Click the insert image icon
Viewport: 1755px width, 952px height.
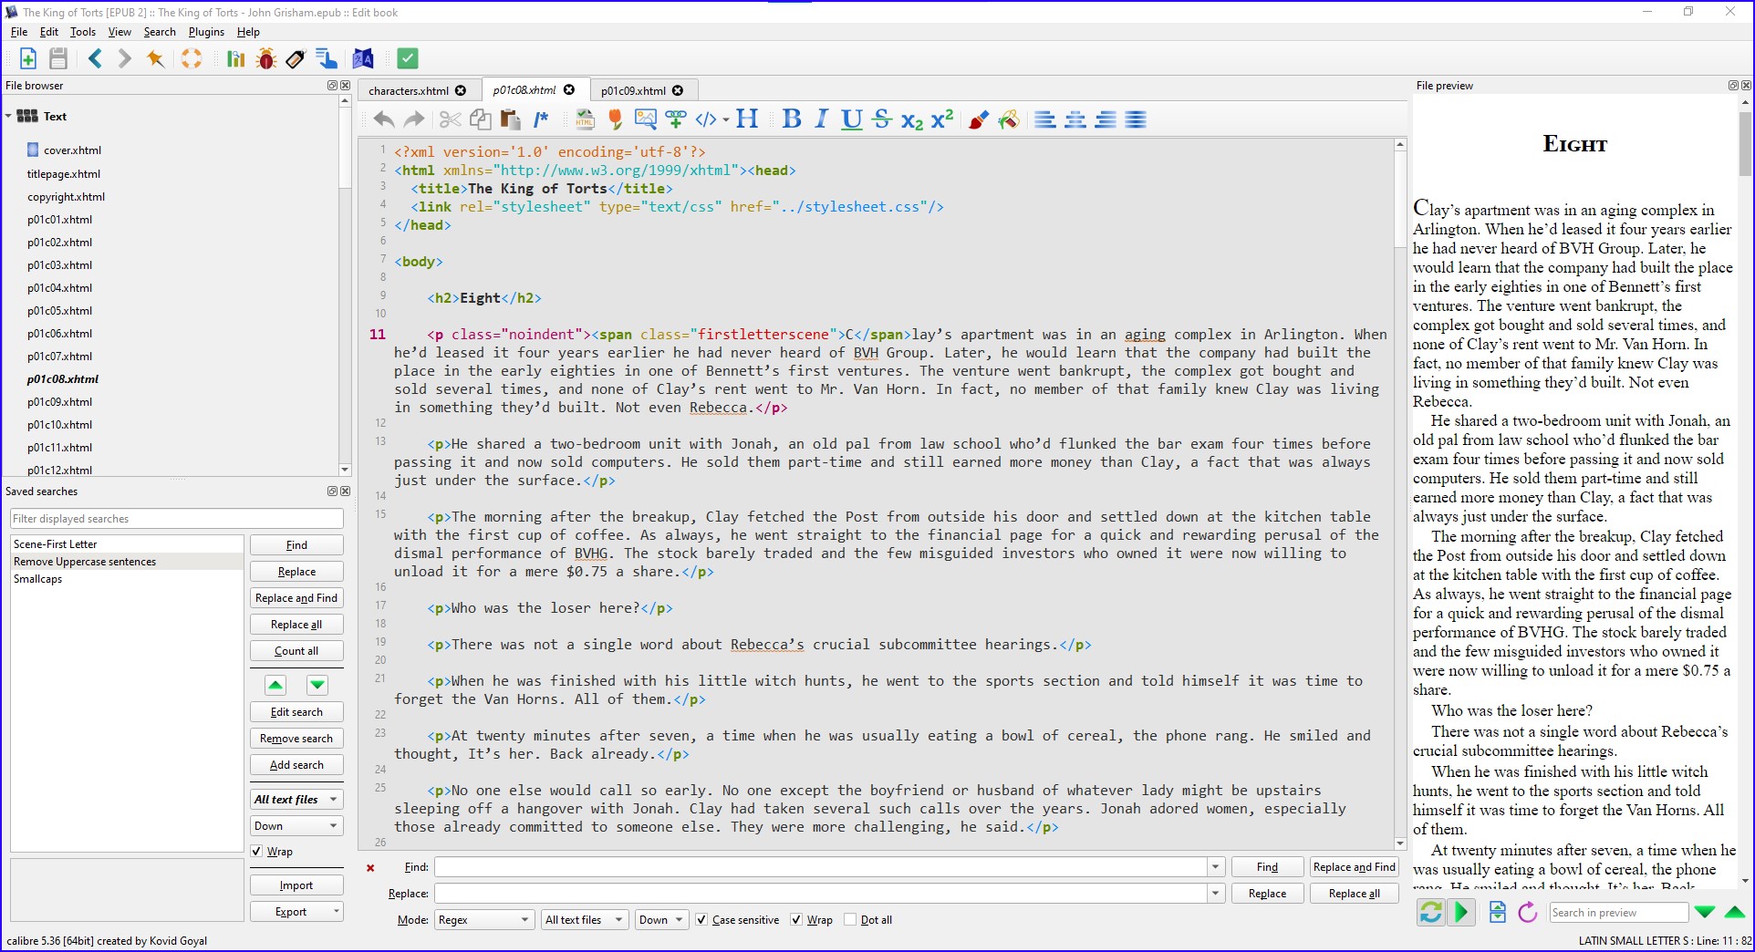[646, 119]
